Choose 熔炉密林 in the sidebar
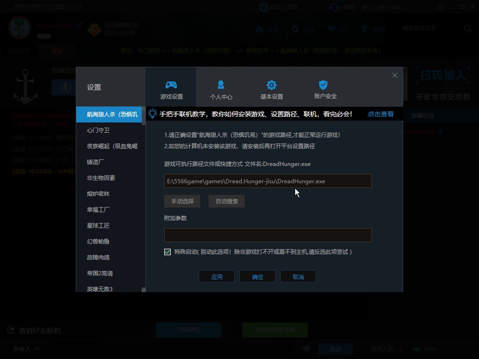 [x=109, y=194]
